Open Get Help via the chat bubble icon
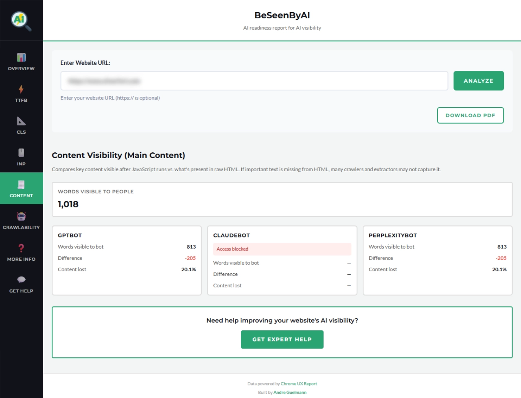 pos(21,279)
